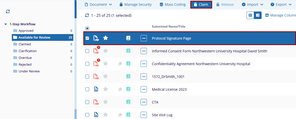Switch to grid view layout
296x119 pixels.
(250, 15)
